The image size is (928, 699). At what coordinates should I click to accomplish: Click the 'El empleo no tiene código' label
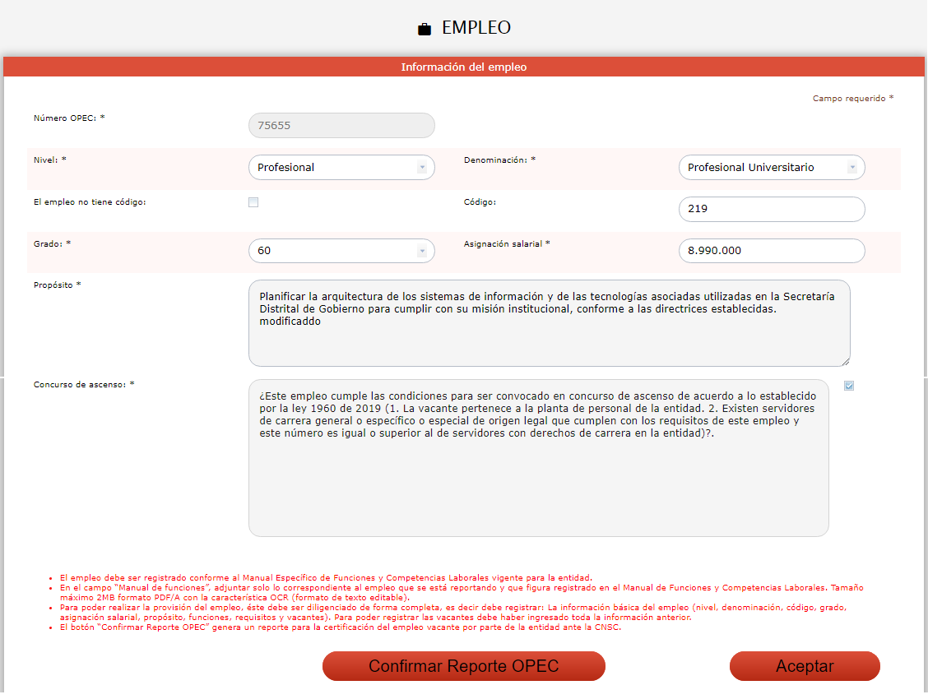(x=90, y=202)
